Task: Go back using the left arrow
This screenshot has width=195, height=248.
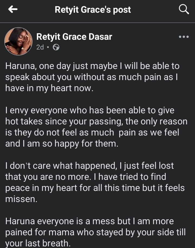Action: 13,10
